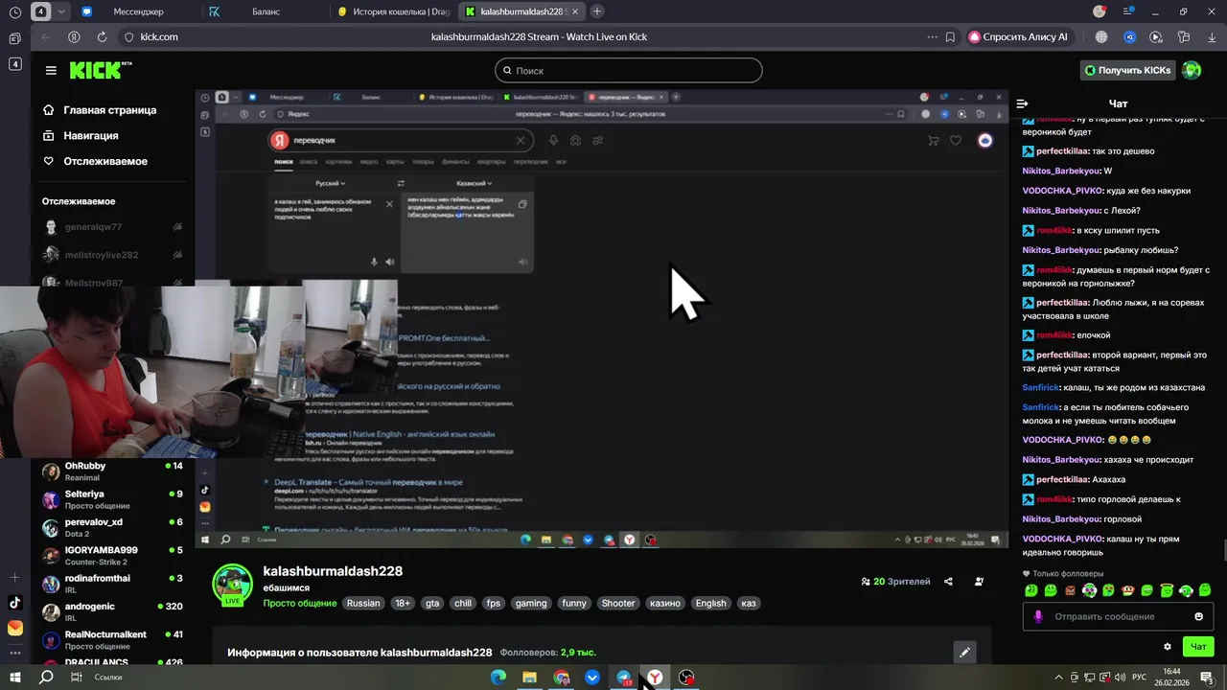Open volume control in system tray
Screen dimensions: 1227x690
point(1119,678)
